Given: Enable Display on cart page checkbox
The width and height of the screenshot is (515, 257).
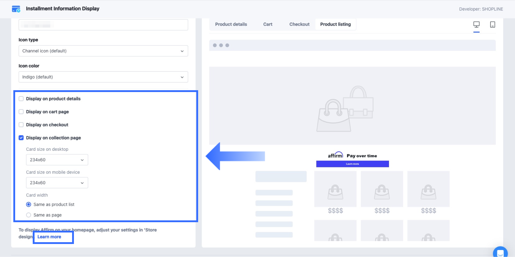Looking at the screenshot, I should pyautogui.click(x=21, y=112).
